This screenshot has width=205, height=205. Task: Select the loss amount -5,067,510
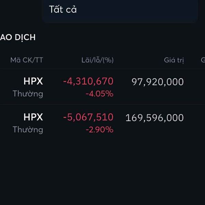[88, 117]
